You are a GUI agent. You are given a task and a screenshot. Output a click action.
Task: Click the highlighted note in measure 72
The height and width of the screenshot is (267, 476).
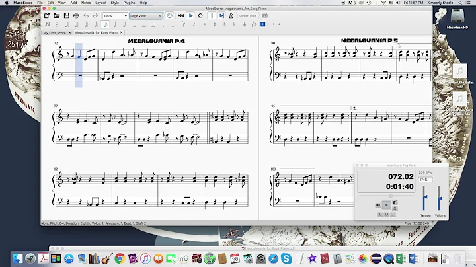[x=79, y=56]
